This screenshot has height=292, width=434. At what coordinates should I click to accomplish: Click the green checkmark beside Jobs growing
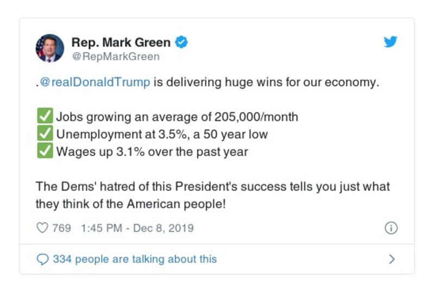click(x=45, y=117)
